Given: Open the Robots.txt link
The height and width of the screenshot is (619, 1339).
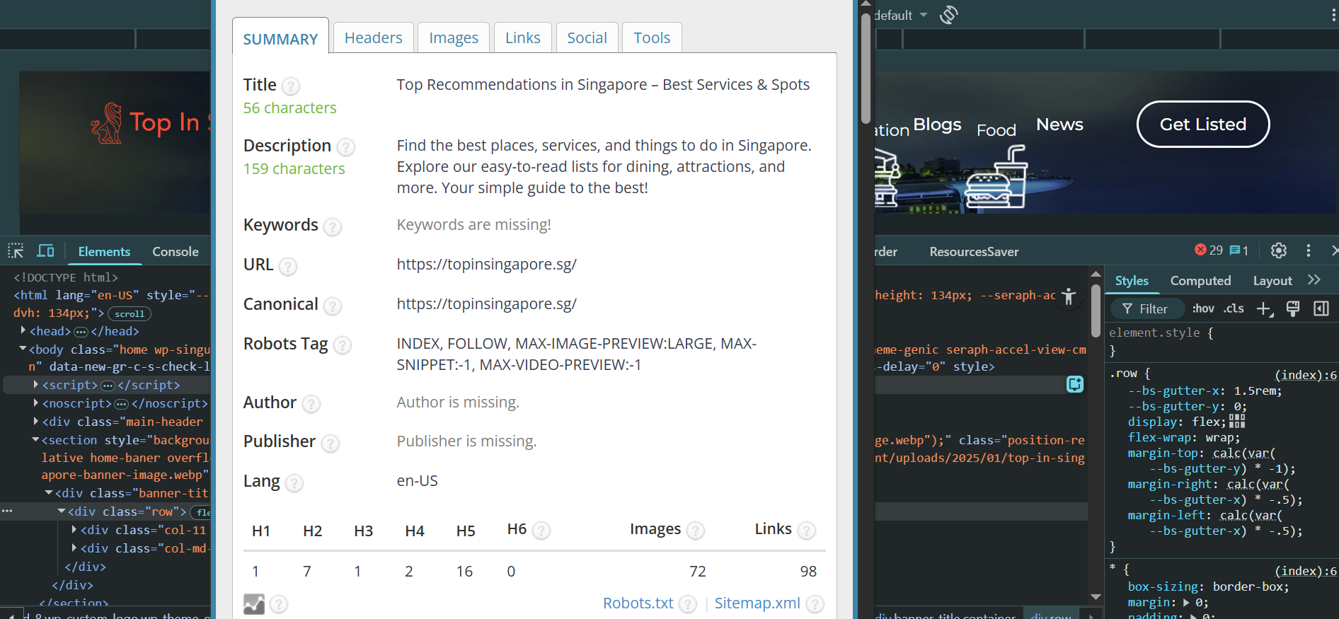Looking at the screenshot, I should coord(638,603).
